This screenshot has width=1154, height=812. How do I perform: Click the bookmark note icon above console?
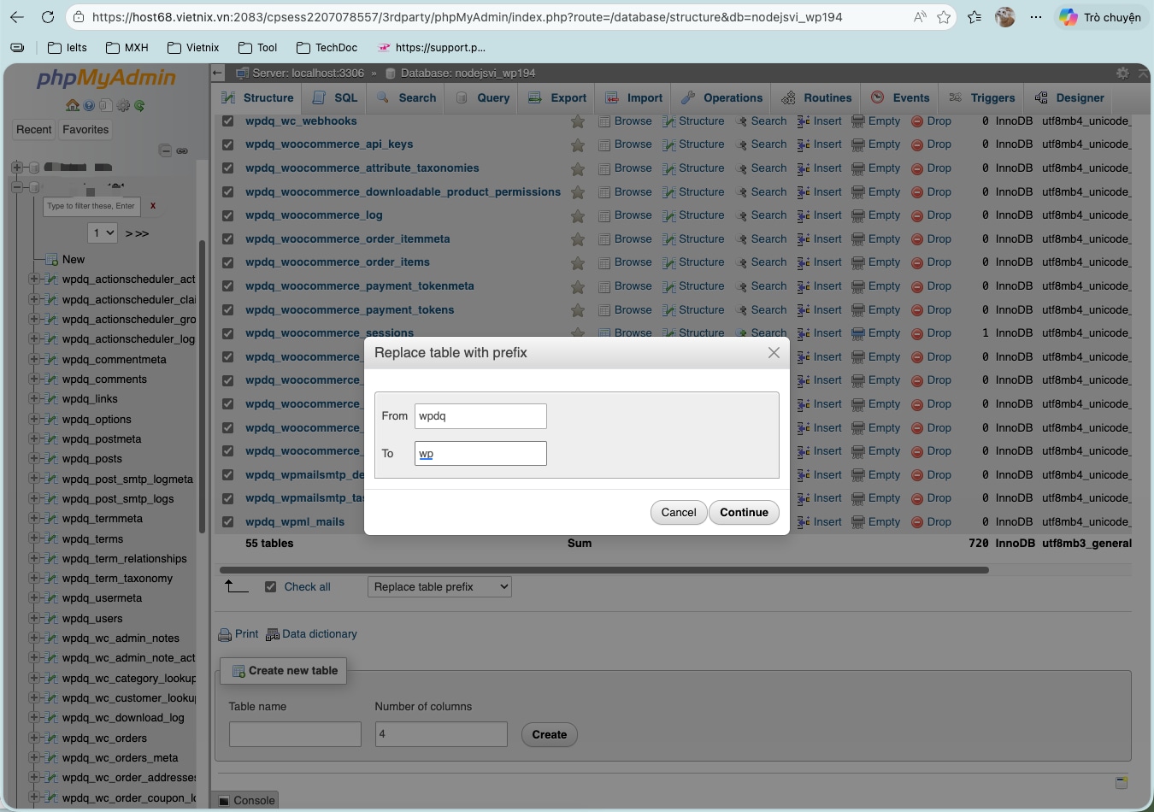tap(1122, 783)
